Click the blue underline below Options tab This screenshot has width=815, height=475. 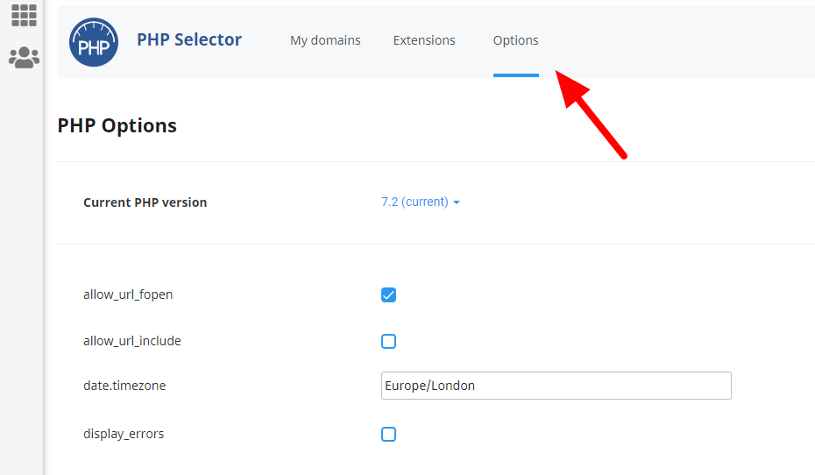516,75
